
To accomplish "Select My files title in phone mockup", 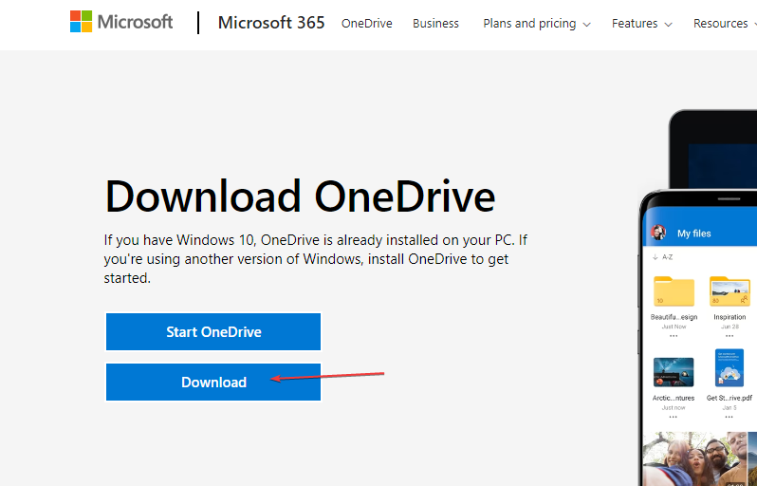I will 693,234.
